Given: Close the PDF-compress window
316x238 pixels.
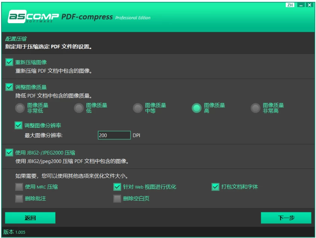Looking at the screenshot, I should [x=310, y=5].
